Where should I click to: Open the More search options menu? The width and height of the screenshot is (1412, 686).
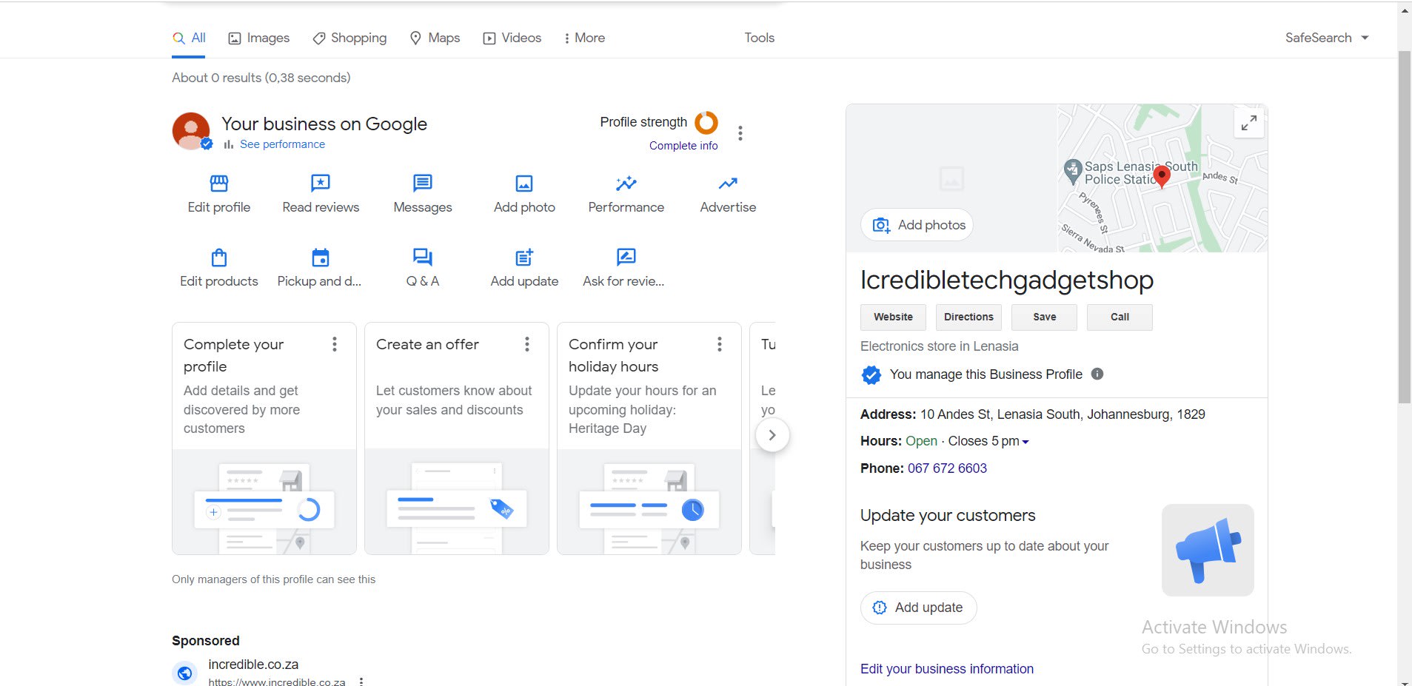584,38
